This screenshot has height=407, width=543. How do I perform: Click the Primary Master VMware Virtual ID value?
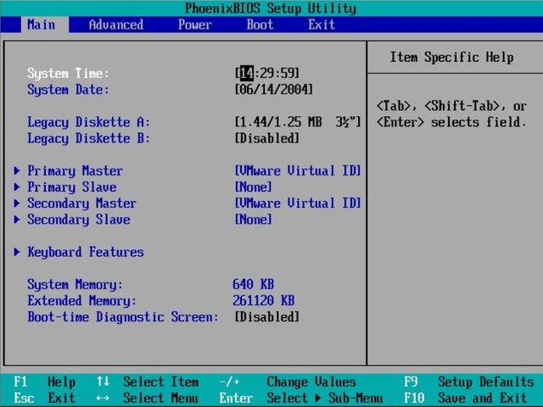297,171
